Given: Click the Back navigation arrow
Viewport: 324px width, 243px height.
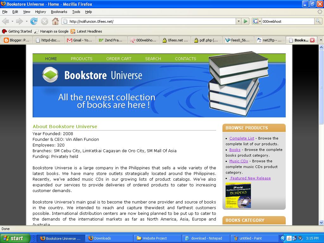Looking at the screenshot, I should point(6,21).
